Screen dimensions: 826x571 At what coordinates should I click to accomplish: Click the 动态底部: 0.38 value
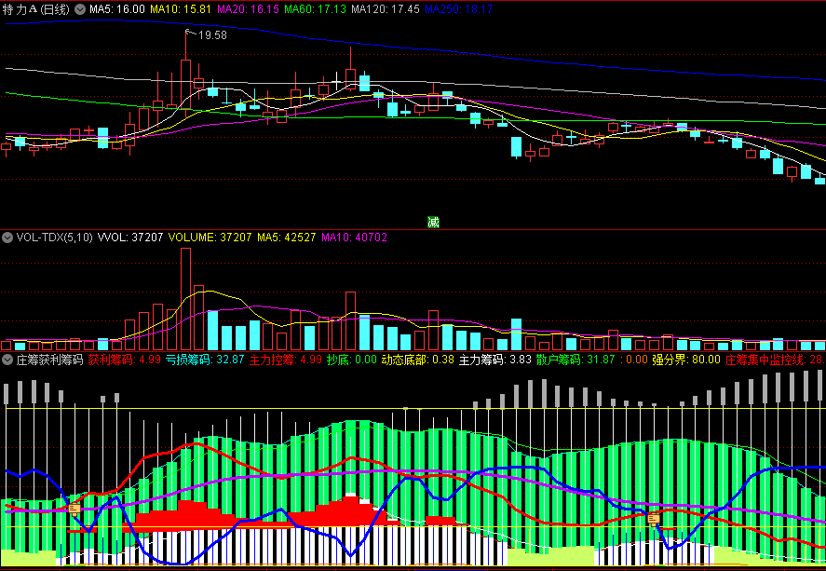tap(418, 360)
